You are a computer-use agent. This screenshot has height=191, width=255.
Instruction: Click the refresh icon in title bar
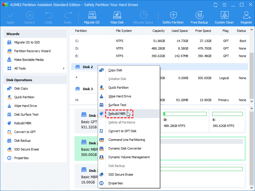pyautogui.click(x=215, y=5)
